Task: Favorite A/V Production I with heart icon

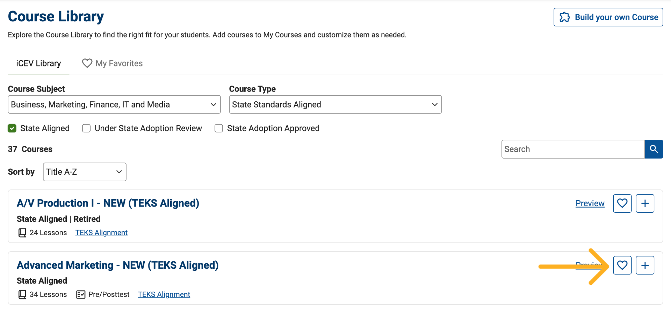Action: click(622, 203)
